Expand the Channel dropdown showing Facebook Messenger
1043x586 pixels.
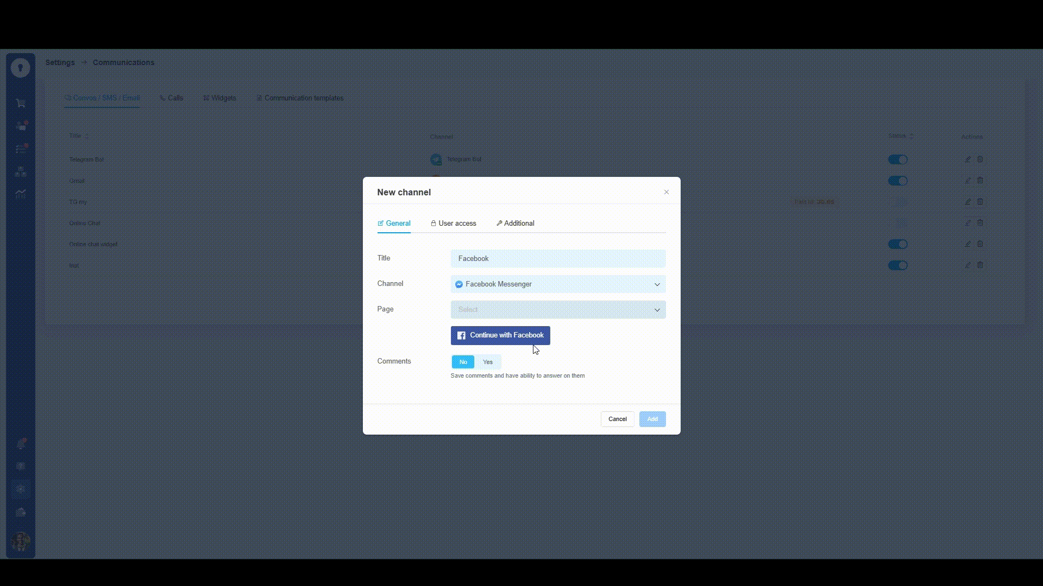(558, 284)
